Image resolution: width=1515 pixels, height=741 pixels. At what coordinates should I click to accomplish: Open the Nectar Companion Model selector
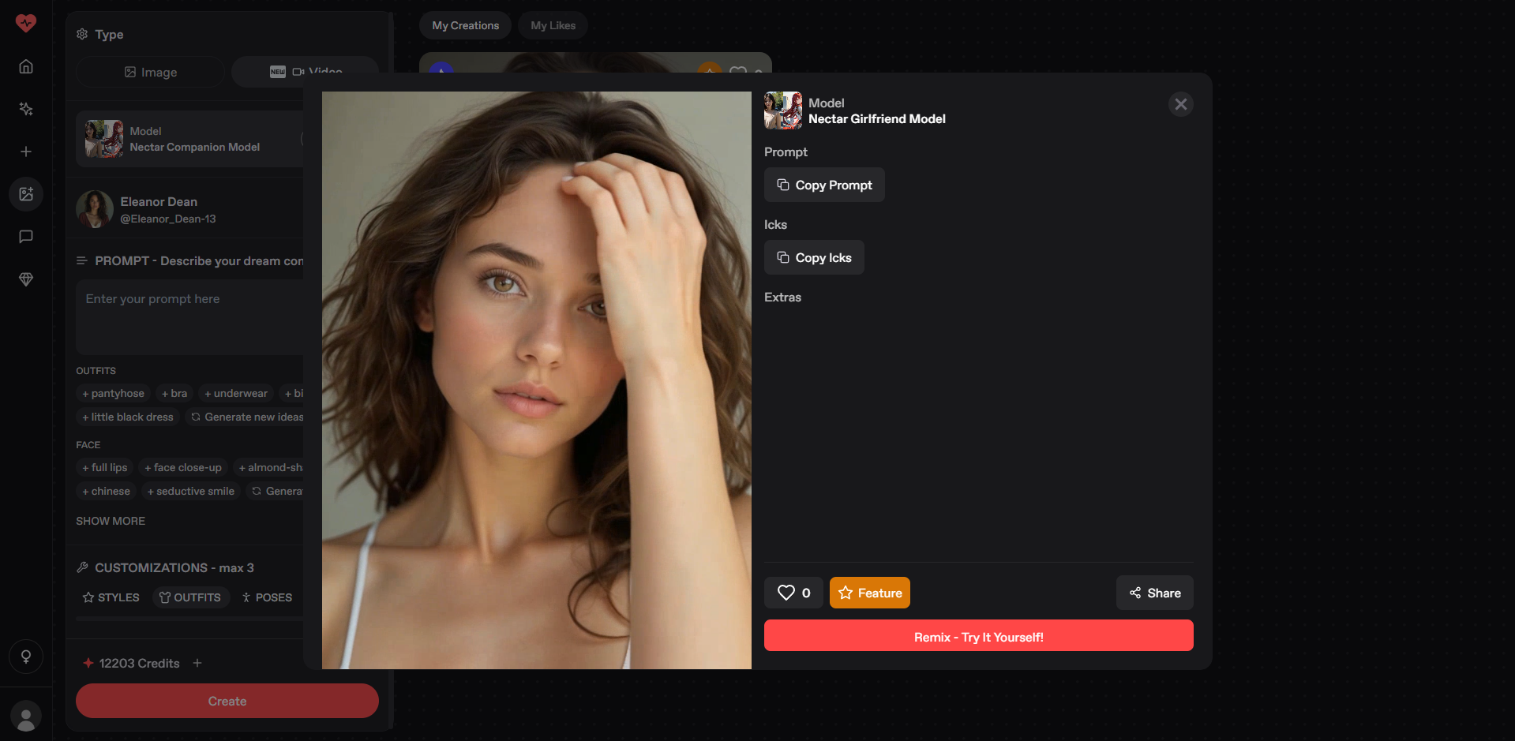(189, 139)
